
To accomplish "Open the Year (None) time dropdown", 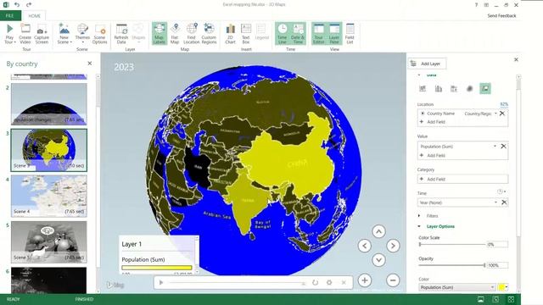I will tap(495, 202).
